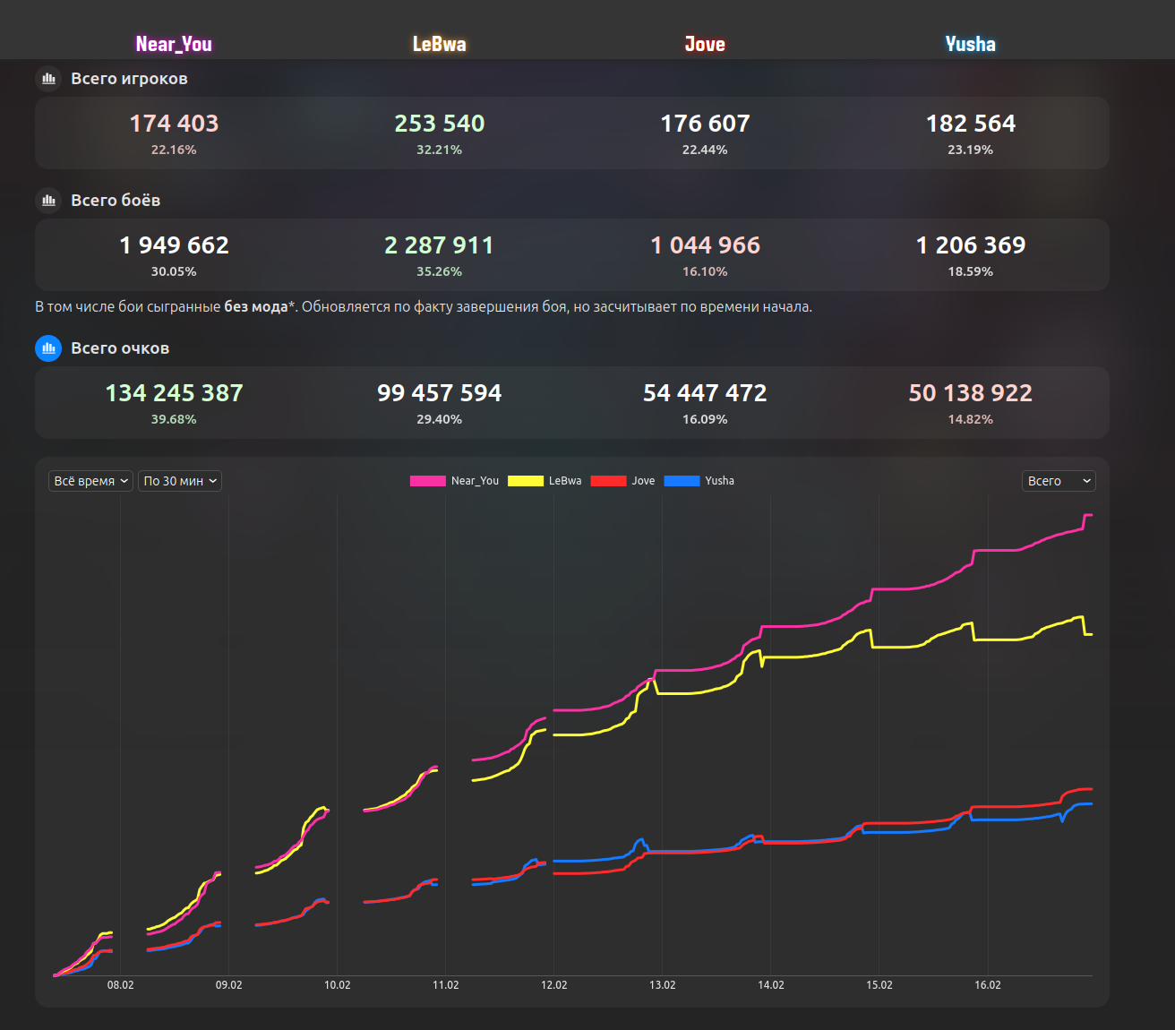This screenshot has width=1175, height=1030.
Task: Toggle Near_You series via pink legend swatch
Action: [427, 481]
